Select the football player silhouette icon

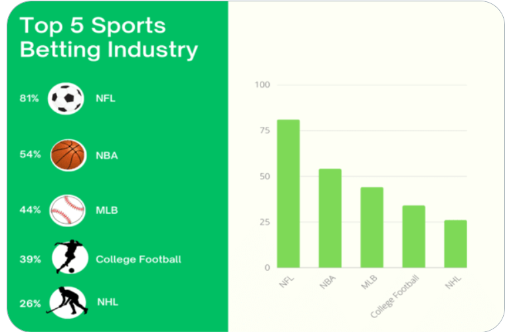(70, 257)
